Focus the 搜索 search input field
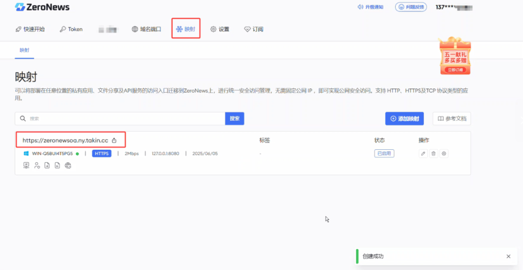 pyautogui.click(x=120, y=119)
